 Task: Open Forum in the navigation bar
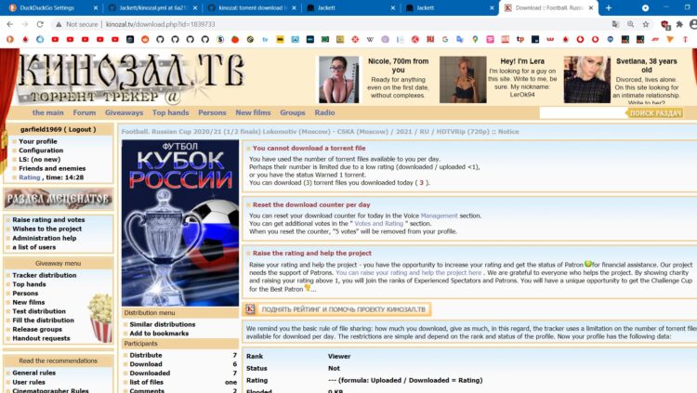click(x=85, y=113)
